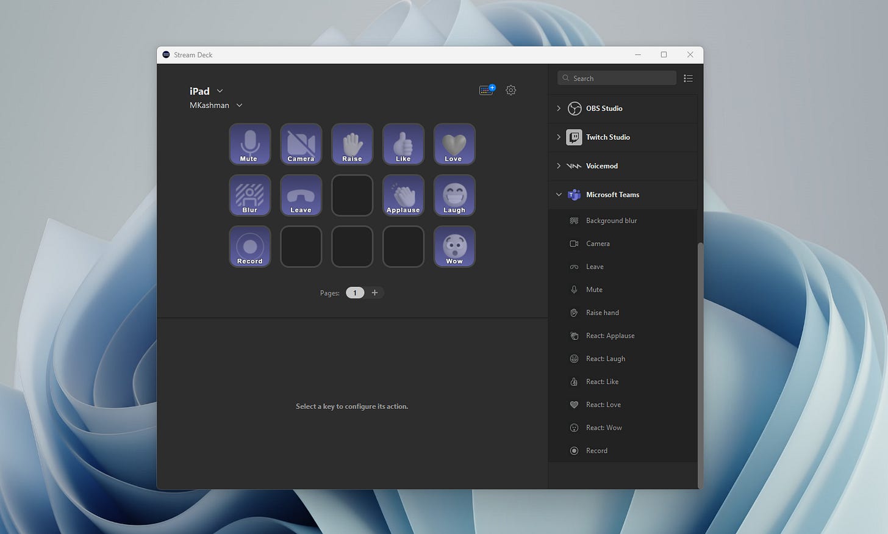The width and height of the screenshot is (888, 534).
Task: Select the React: Like action text
Action: [x=602, y=382]
